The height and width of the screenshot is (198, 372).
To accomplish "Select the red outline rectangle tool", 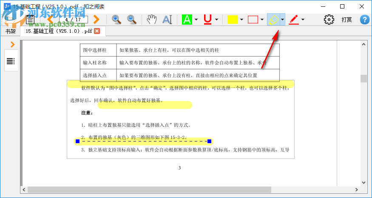I will tap(253, 20).
